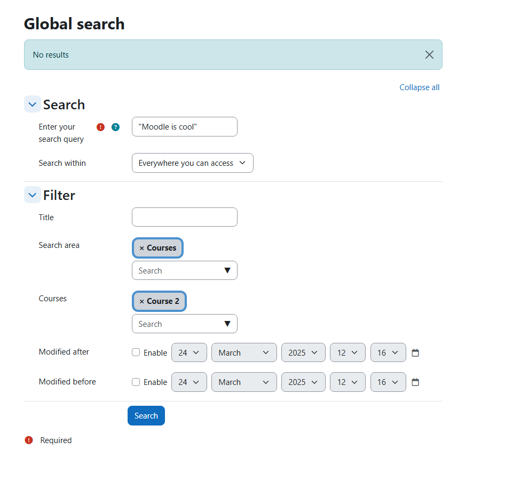Open help for search query field
Viewport: 521px width, 482px height.
point(115,127)
